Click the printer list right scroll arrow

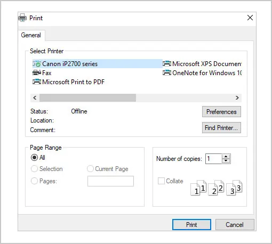coord(237,97)
